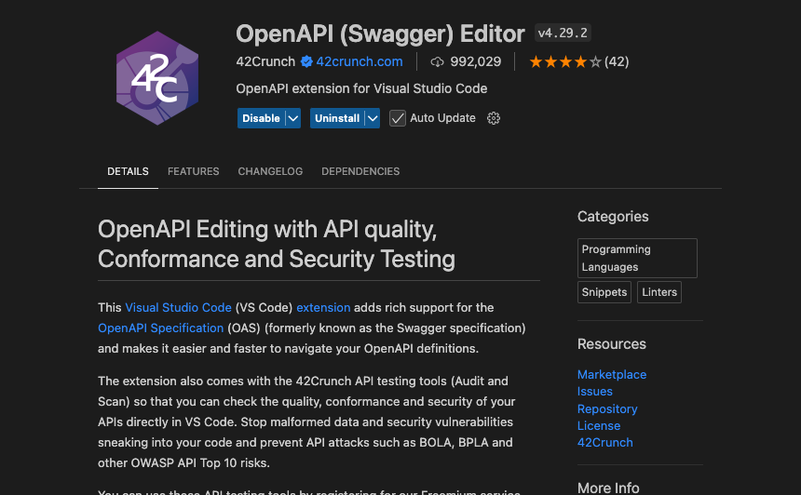Click the Categories heading

click(613, 217)
